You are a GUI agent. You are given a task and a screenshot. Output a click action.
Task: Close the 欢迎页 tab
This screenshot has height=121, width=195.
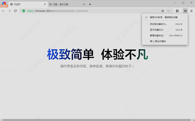[x=45, y=4]
